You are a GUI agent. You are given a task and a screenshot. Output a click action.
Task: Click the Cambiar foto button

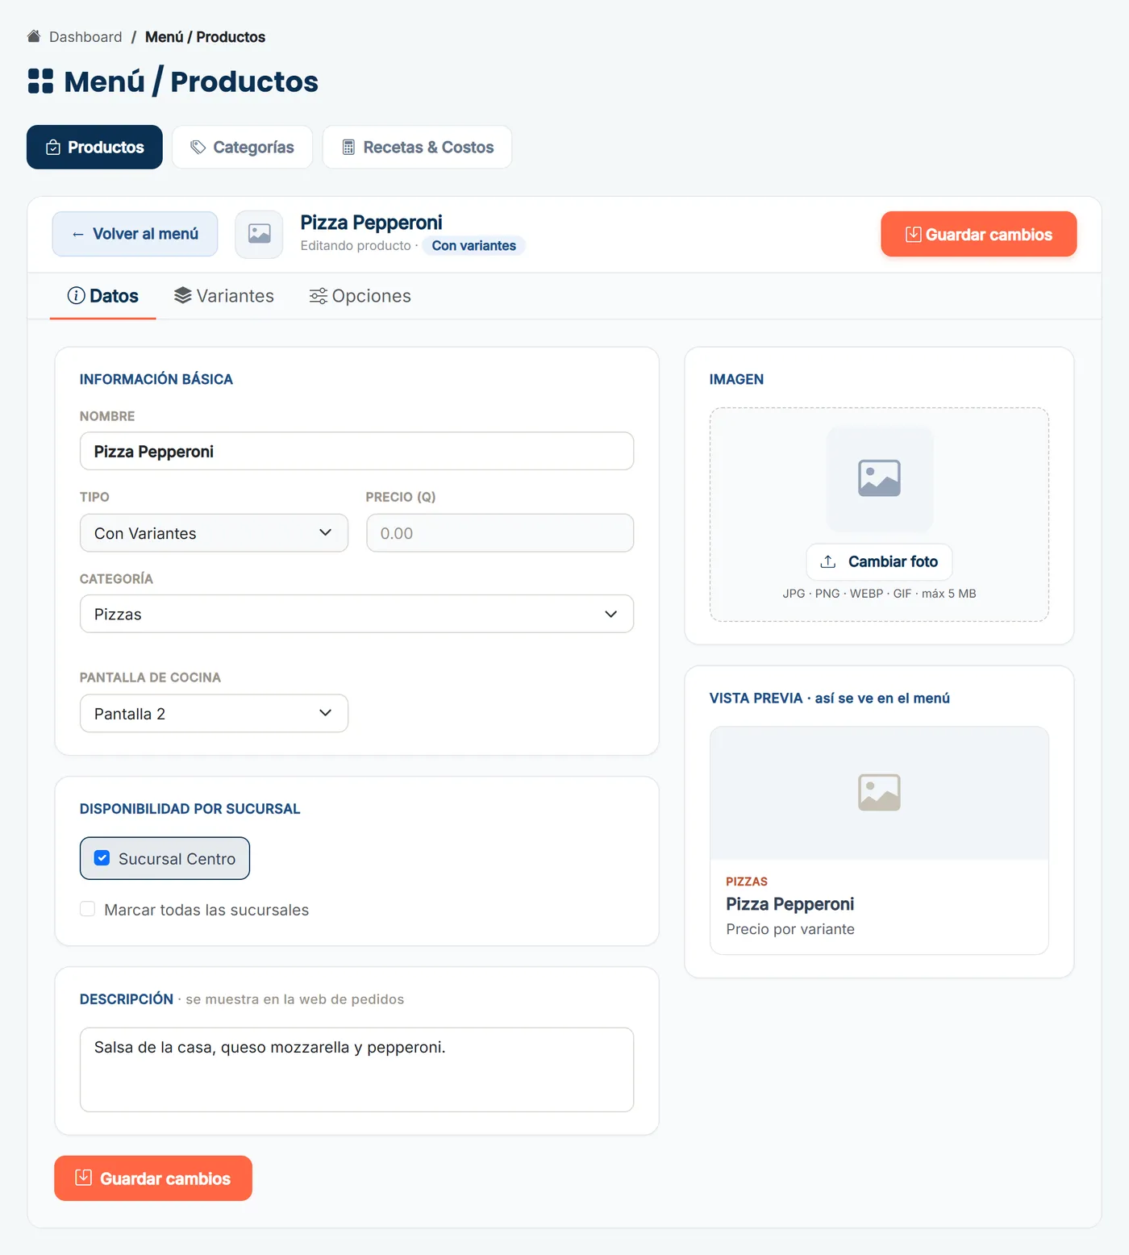click(x=879, y=561)
